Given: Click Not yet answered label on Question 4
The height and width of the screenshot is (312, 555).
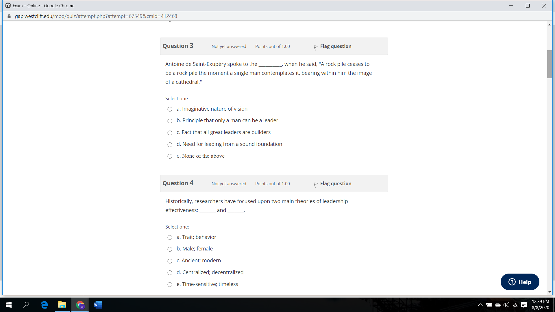Looking at the screenshot, I should pyautogui.click(x=229, y=183).
